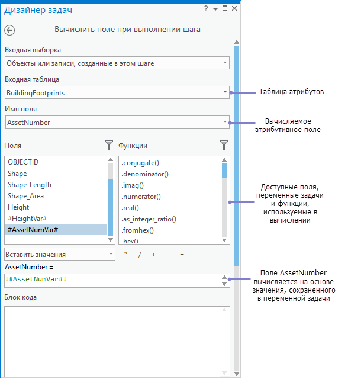
Task: Open the Вставить значения dropdown
Action: (x=60, y=254)
